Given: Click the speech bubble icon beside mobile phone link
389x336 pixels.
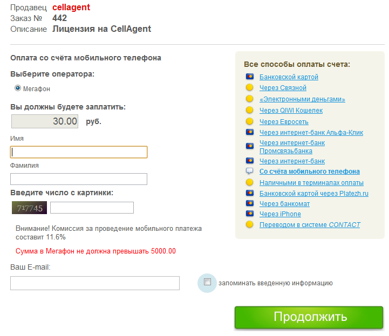Looking at the screenshot, I should point(249,171).
